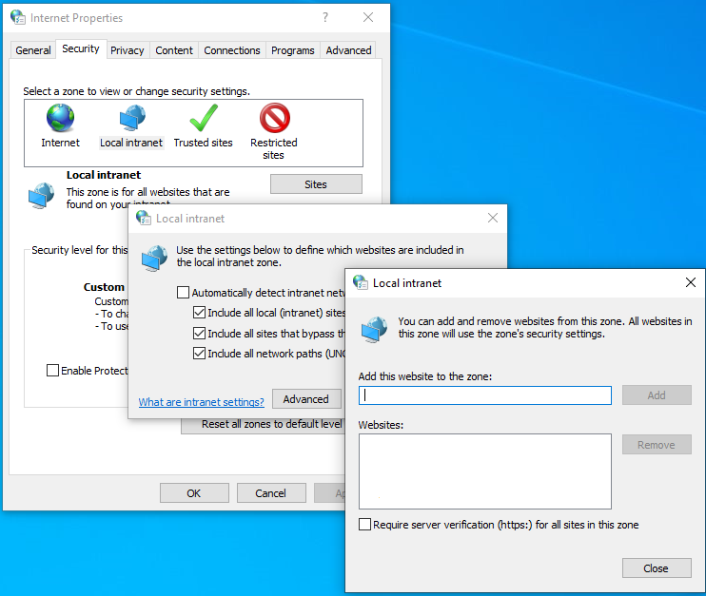Click Close button in front Local intranet dialog

(657, 568)
